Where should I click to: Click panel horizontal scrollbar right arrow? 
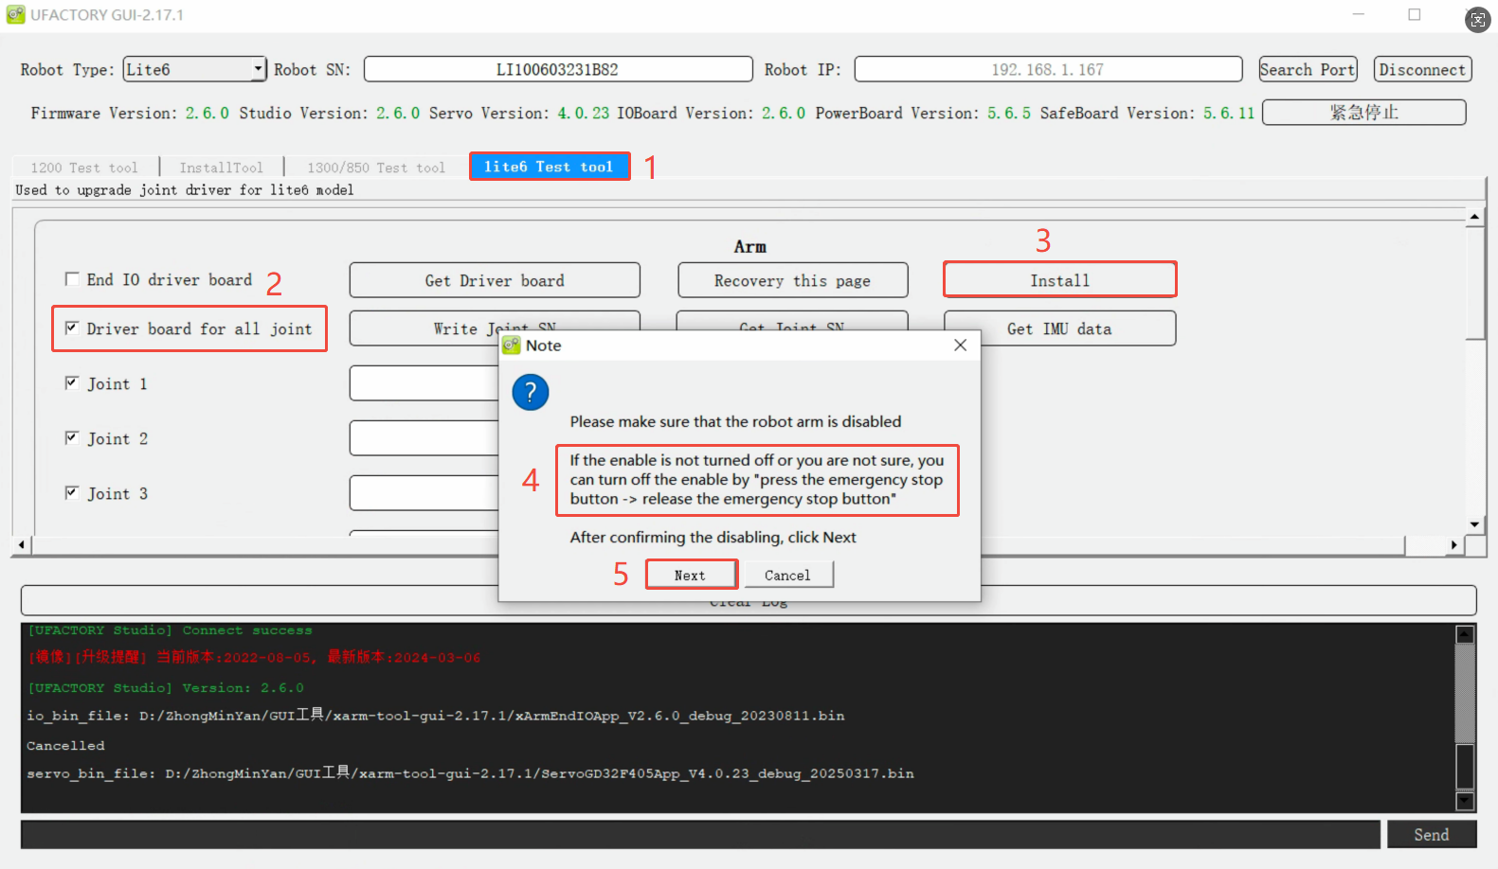click(x=1453, y=545)
